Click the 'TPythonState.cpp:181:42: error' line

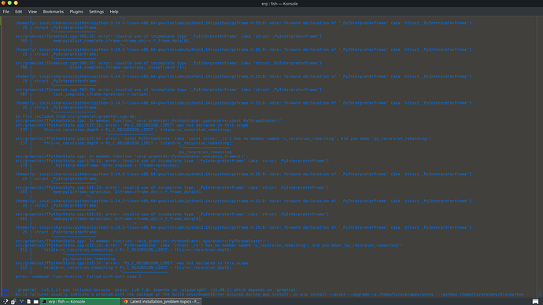[172, 215]
